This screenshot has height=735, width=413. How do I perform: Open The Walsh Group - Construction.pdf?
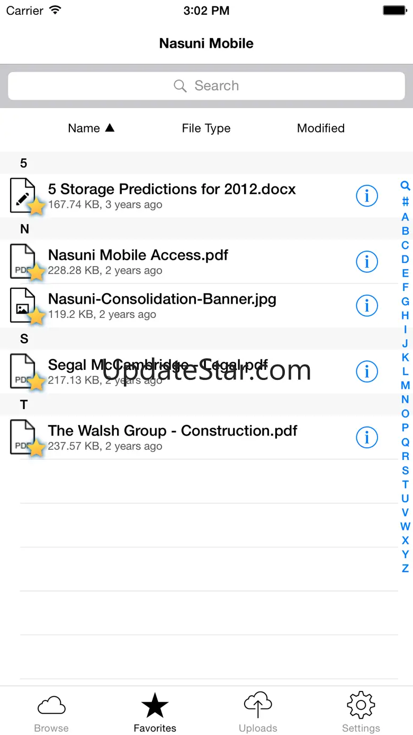(173, 431)
